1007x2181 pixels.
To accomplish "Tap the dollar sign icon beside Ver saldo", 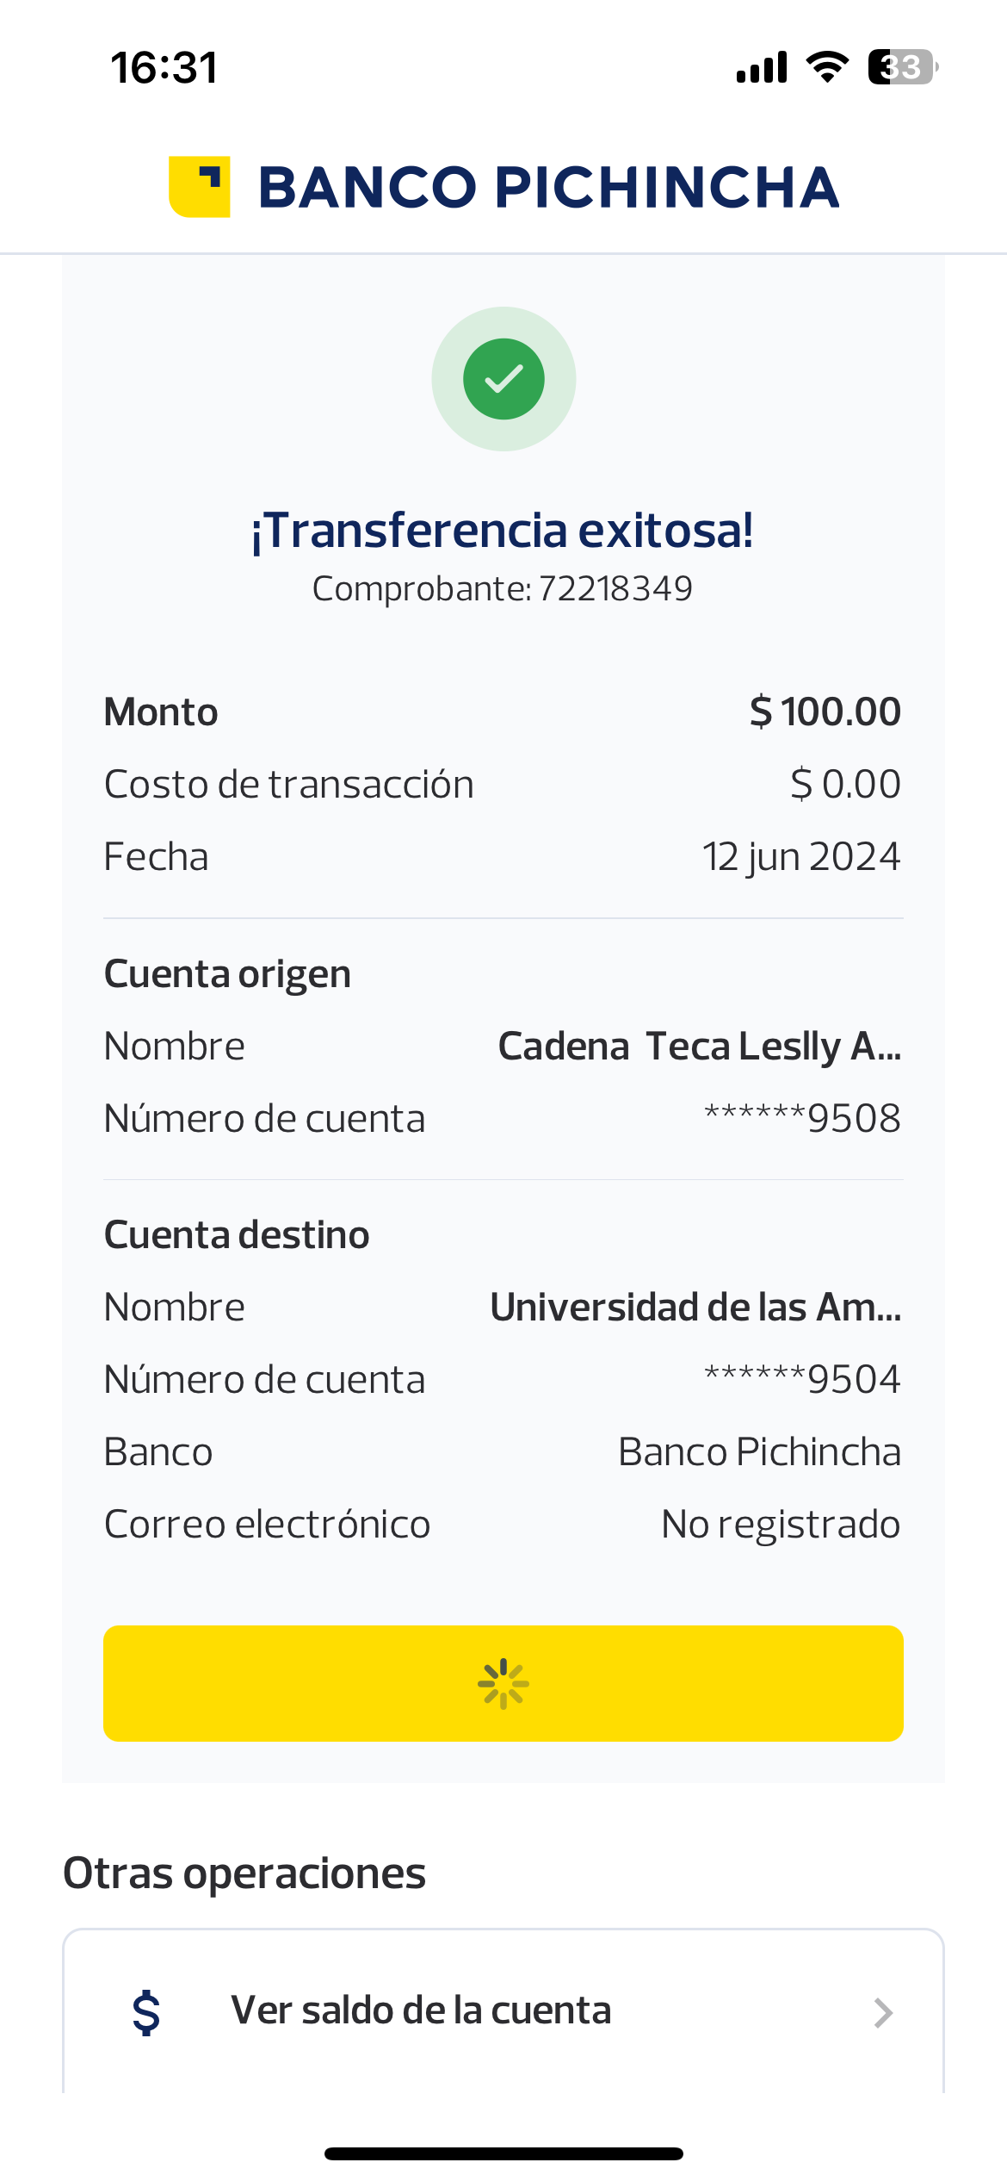I will click(x=146, y=2012).
